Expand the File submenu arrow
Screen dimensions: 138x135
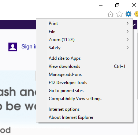127,32
